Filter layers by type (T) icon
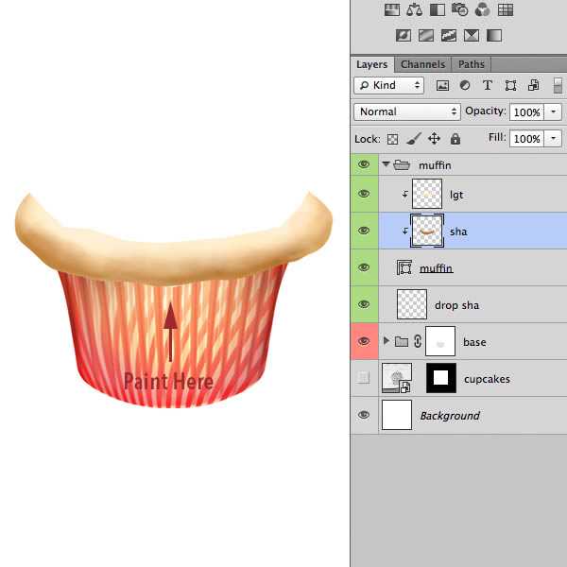The width and height of the screenshot is (567, 567). tap(488, 85)
